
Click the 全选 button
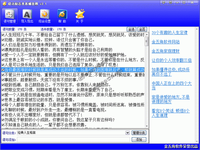tap(131, 29)
